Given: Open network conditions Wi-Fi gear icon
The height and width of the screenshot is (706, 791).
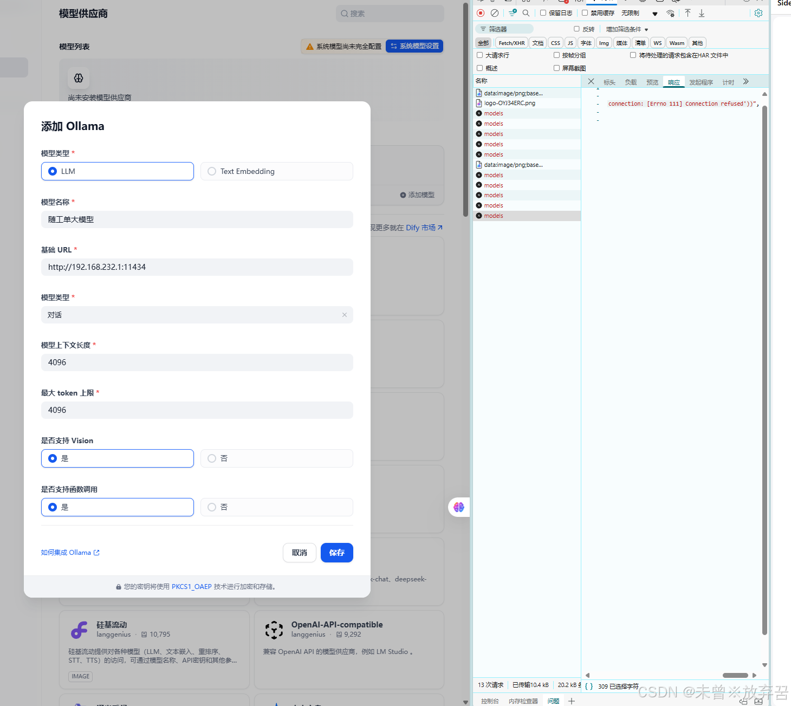Looking at the screenshot, I should tap(671, 14).
